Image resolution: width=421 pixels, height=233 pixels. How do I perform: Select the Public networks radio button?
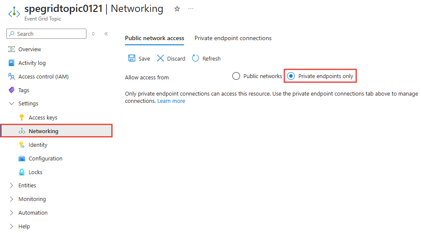(236, 76)
